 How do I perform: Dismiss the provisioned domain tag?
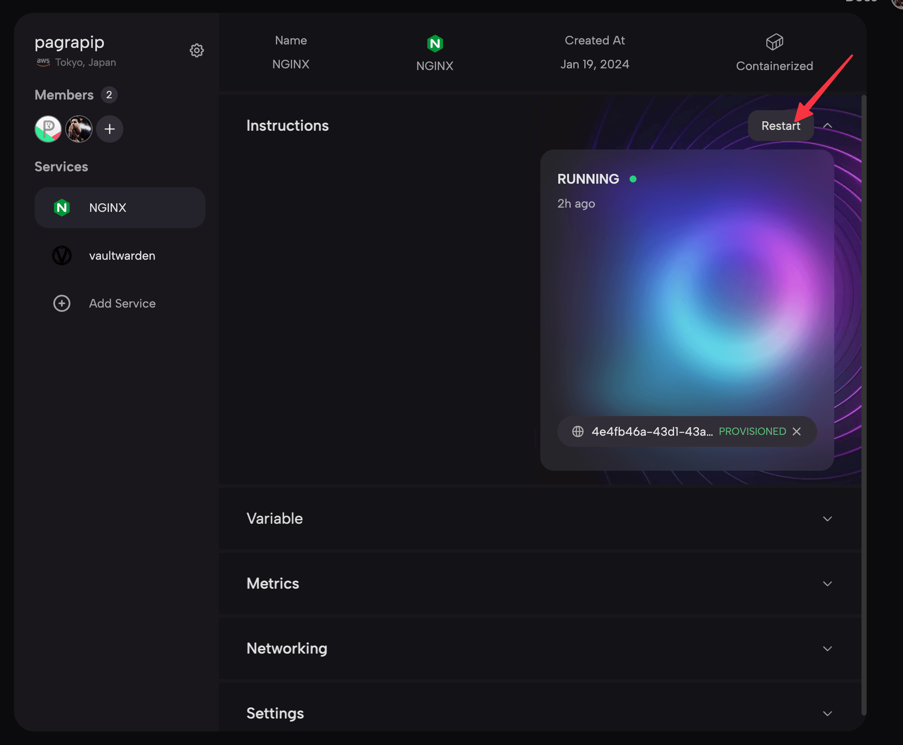(797, 431)
